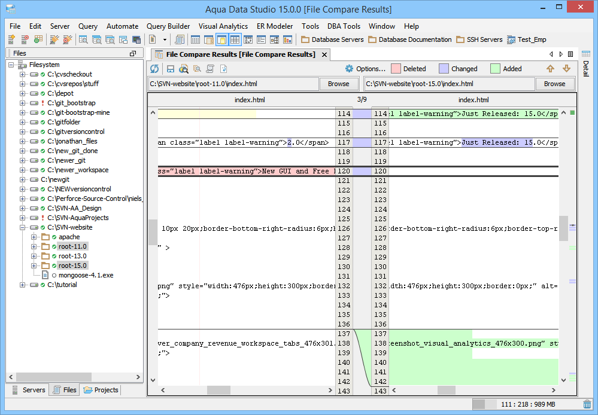Click the register server icon
598x415 pixels.
[x=11, y=39]
